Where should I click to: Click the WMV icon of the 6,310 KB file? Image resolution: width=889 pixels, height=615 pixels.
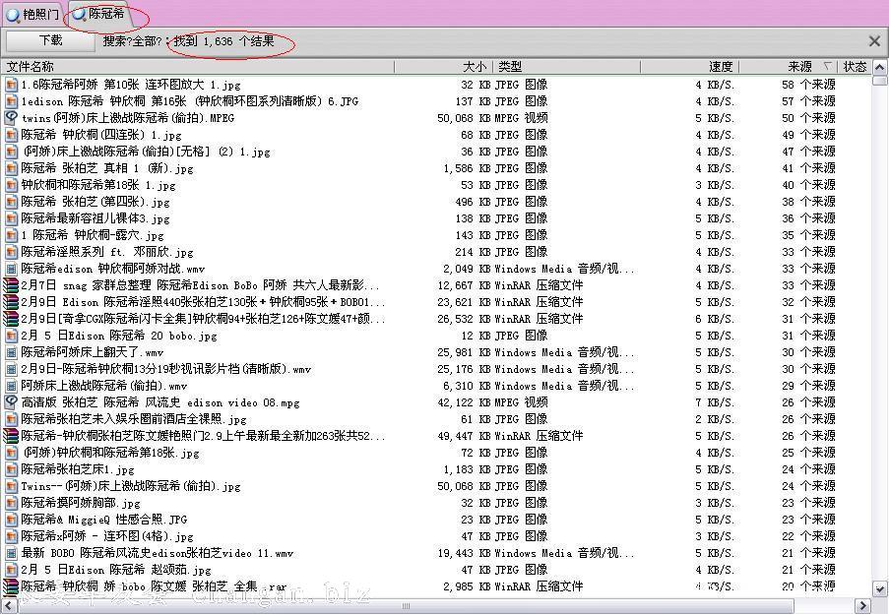pyautogui.click(x=11, y=386)
